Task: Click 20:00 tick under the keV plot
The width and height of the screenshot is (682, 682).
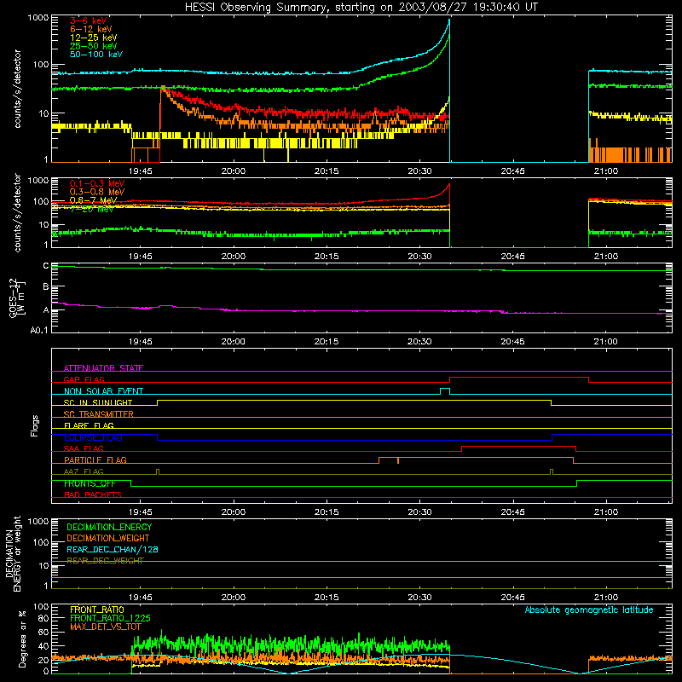Action: click(x=234, y=171)
